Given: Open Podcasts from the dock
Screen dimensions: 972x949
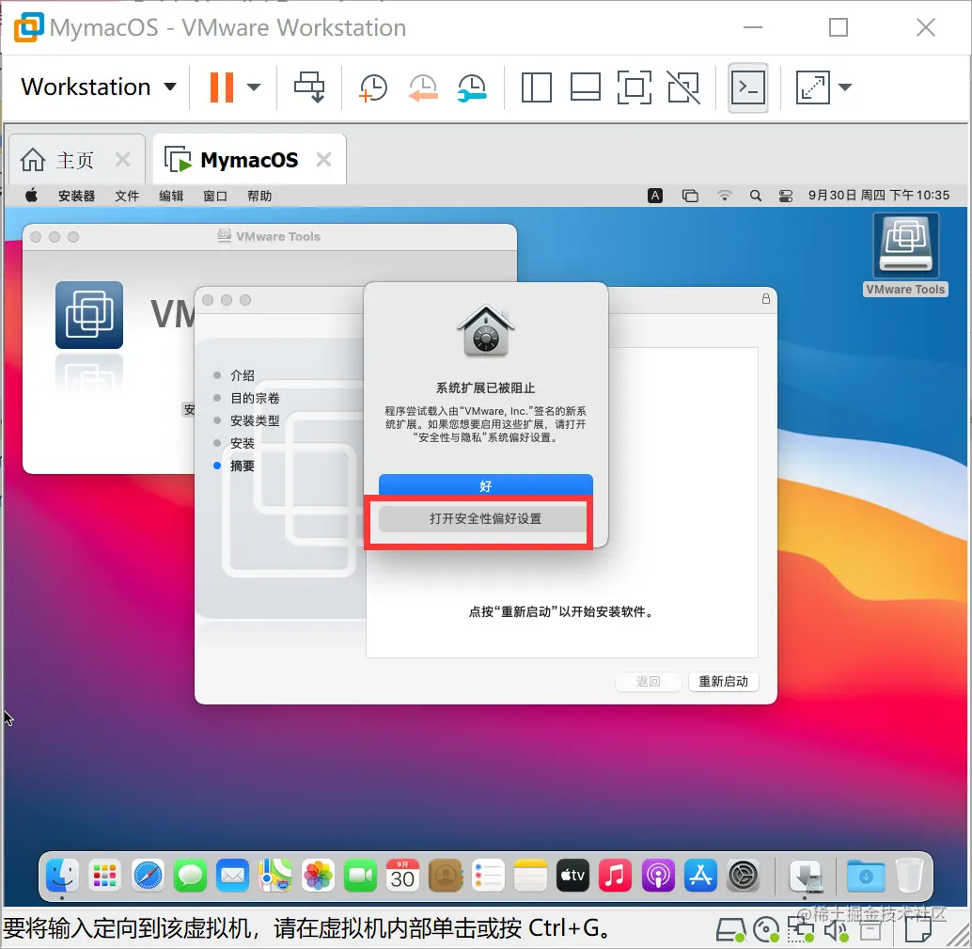Looking at the screenshot, I should 658,876.
